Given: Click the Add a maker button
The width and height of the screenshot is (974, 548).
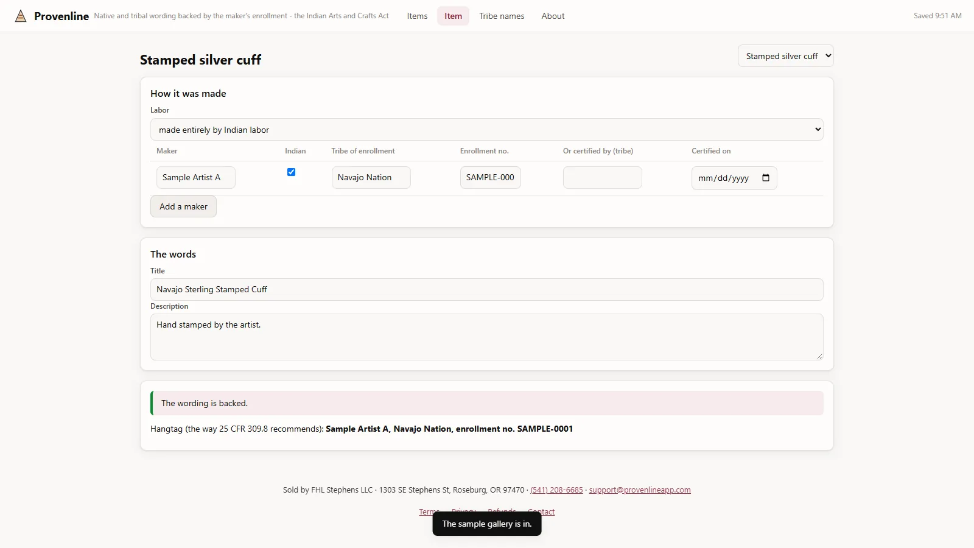Looking at the screenshot, I should (183, 206).
